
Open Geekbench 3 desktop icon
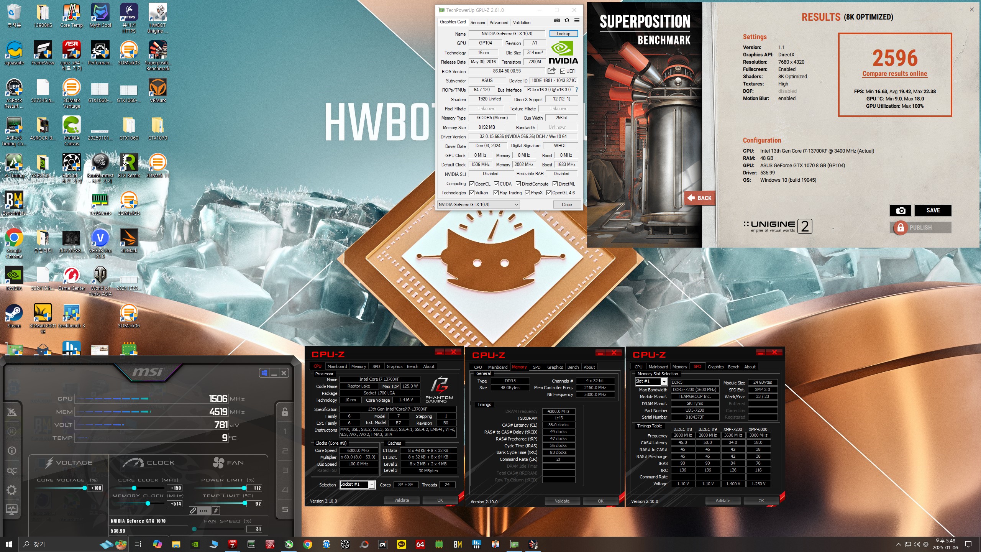tap(71, 316)
